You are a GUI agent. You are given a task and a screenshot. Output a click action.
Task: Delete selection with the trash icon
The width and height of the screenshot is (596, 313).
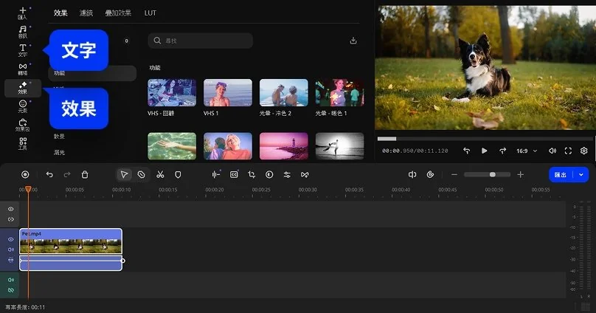pos(85,174)
